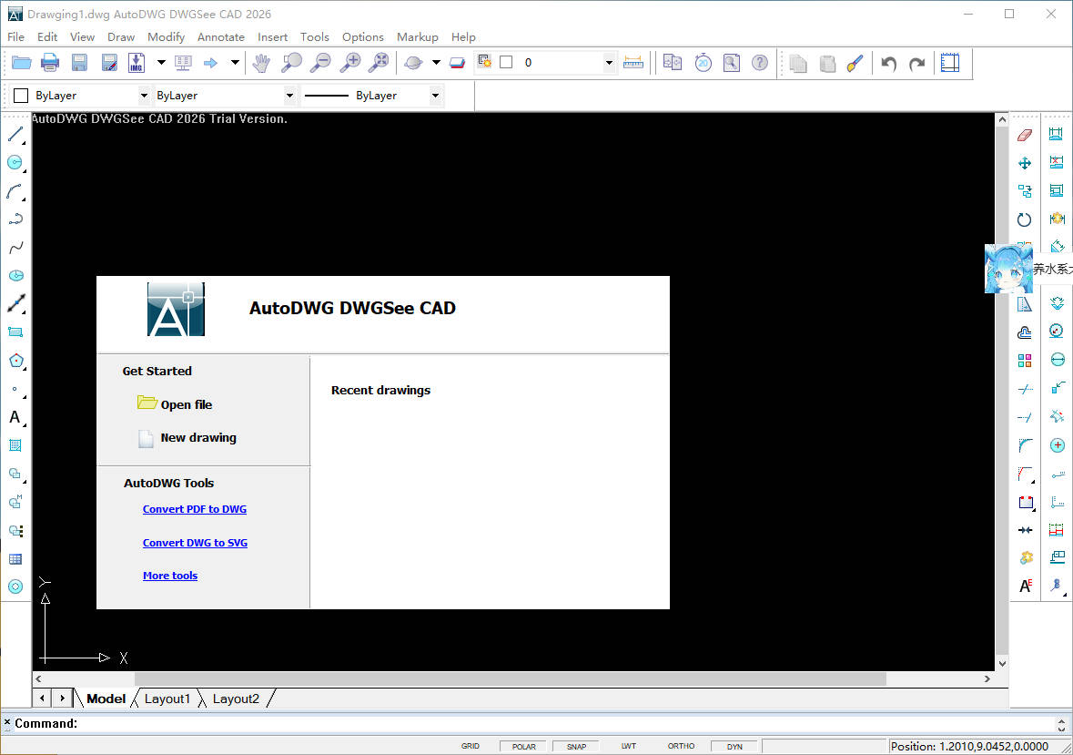Select the Polygon draw tool

pos(15,361)
